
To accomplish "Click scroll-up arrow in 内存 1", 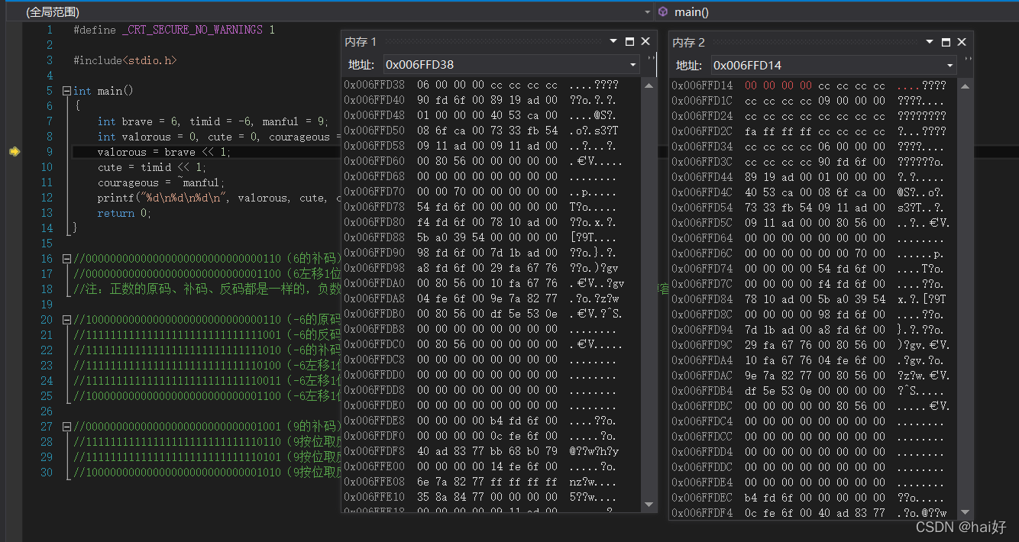I will pyautogui.click(x=649, y=85).
